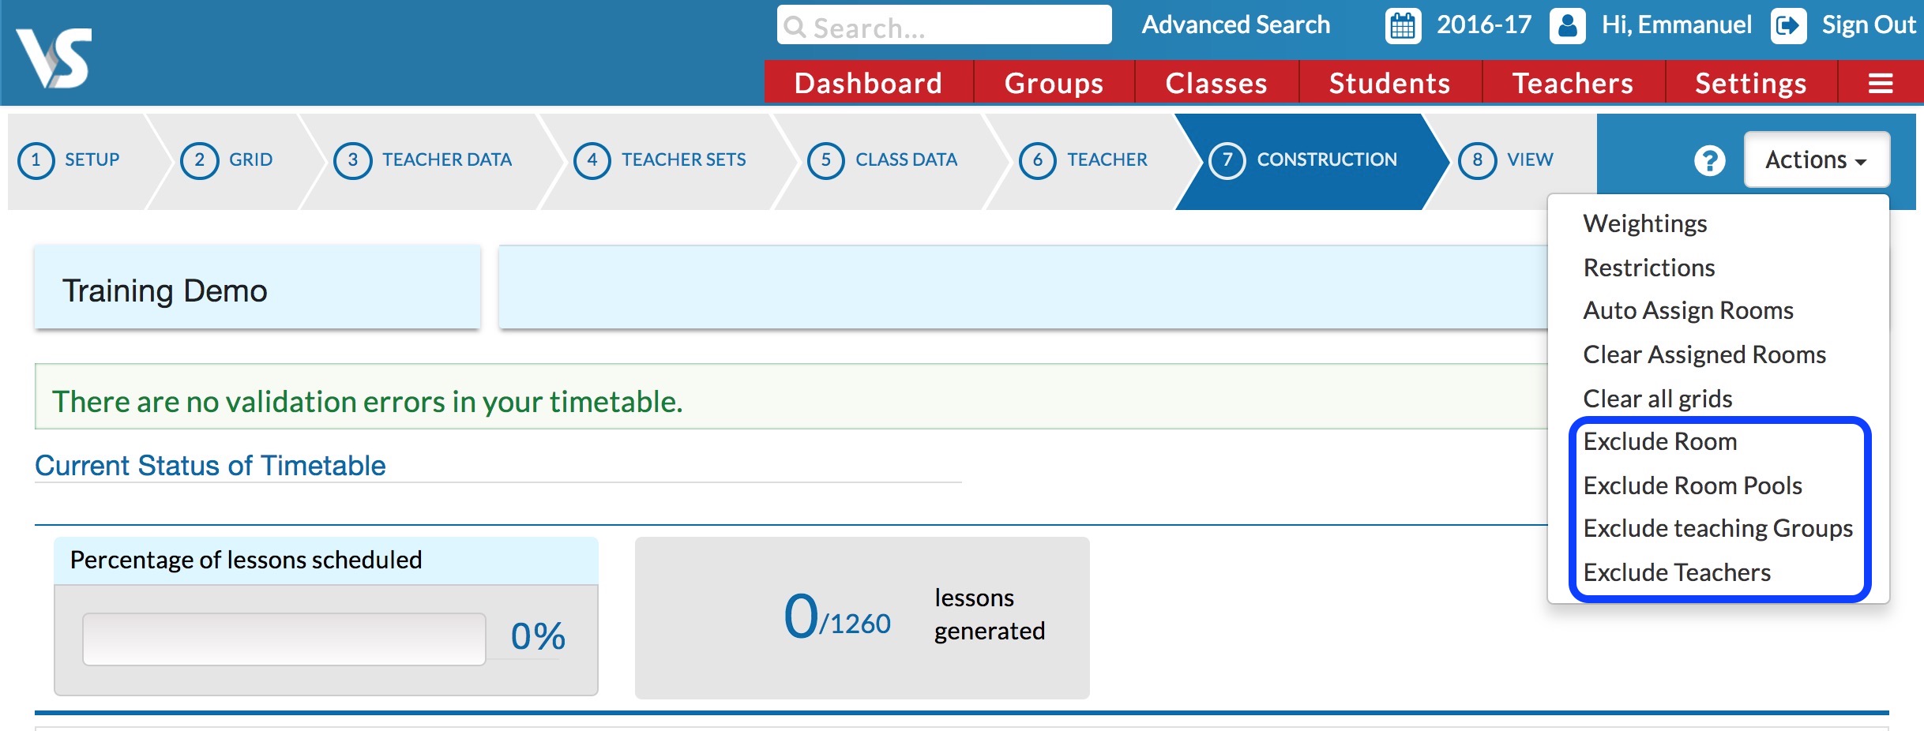Open the Teachers tab
Screen dimensions: 1924x731
(1573, 83)
